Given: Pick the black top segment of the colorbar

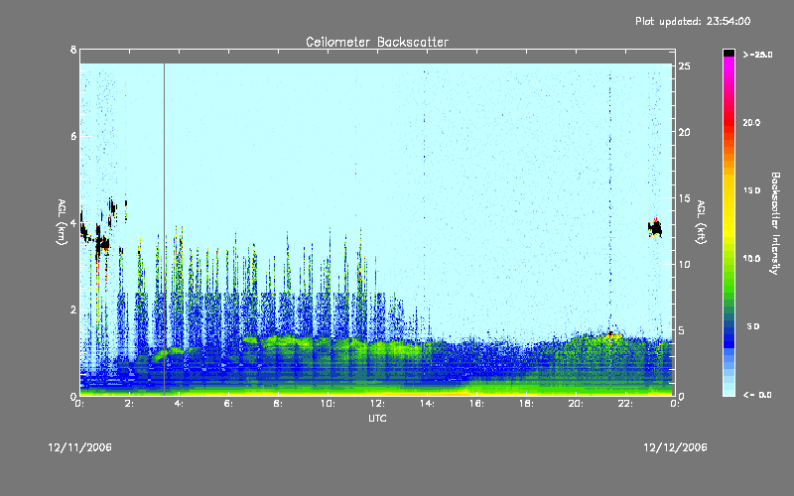Looking at the screenshot, I should coord(728,53).
